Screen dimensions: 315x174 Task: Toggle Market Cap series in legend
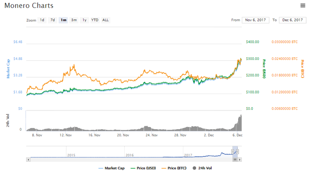112,168
